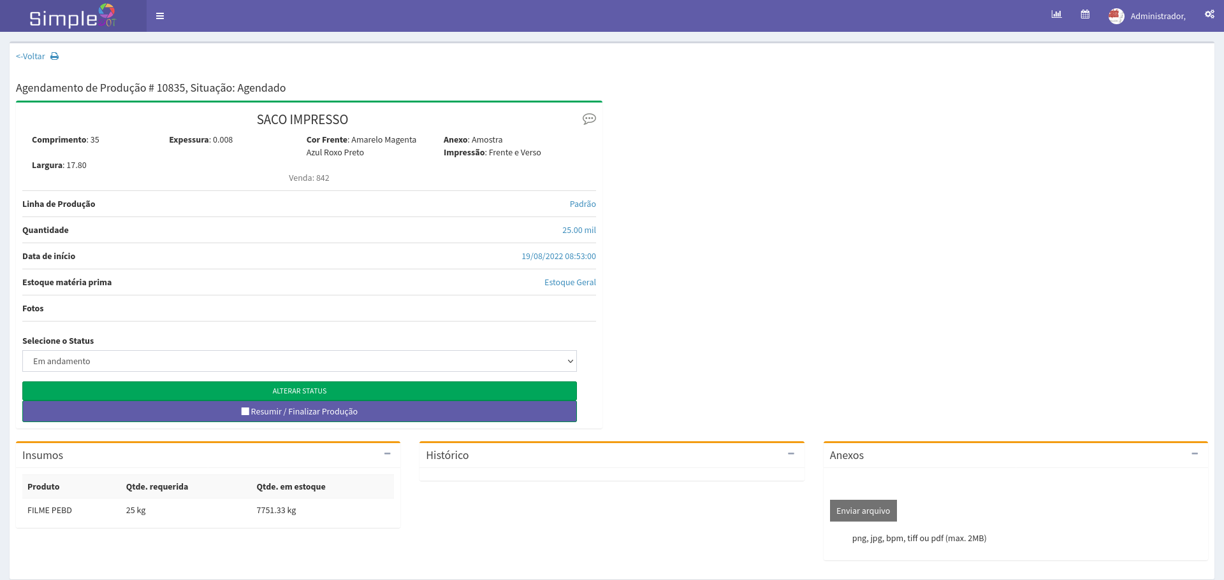Click the settings gears icon
1224x580 pixels.
1209,15
